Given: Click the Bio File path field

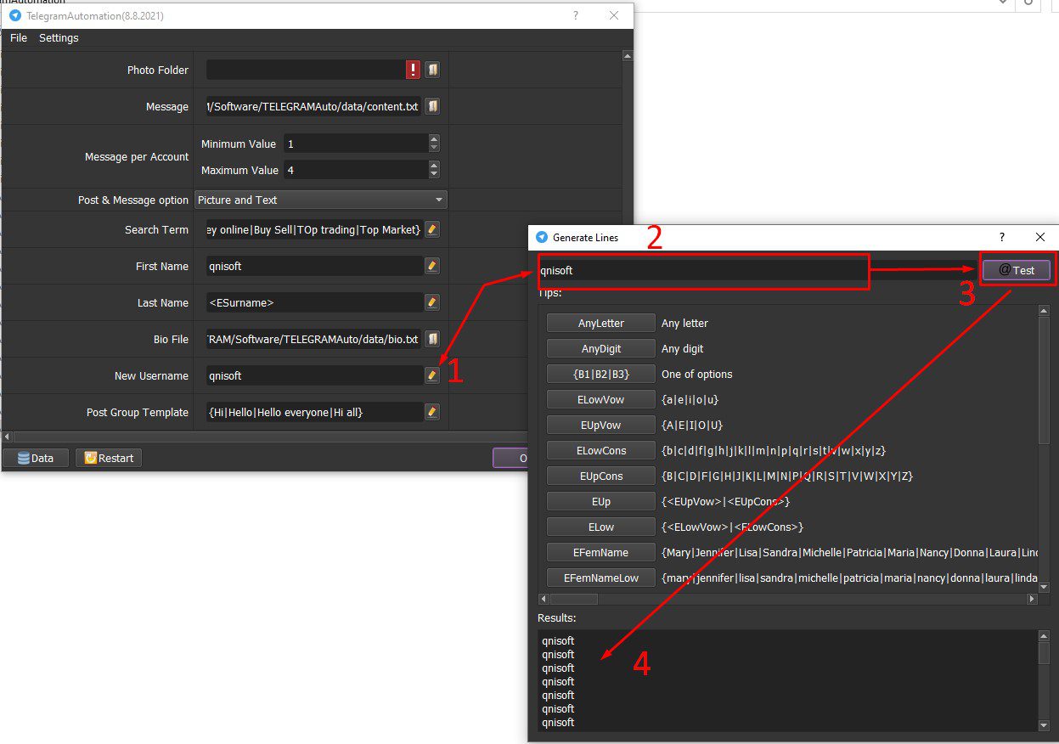Looking at the screenshot, I should click(314, 339).
